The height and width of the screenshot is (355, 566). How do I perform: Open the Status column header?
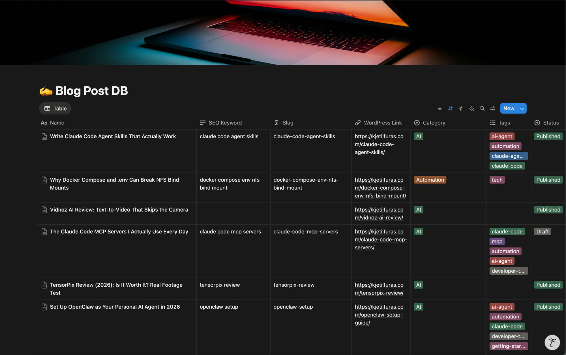[x=546, y=123]
